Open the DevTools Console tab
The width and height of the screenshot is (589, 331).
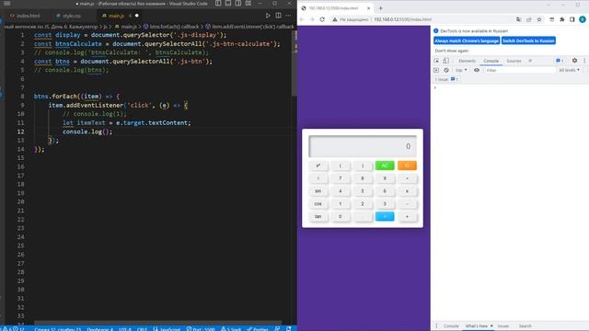pyautogui.click(x=491, y=61)
